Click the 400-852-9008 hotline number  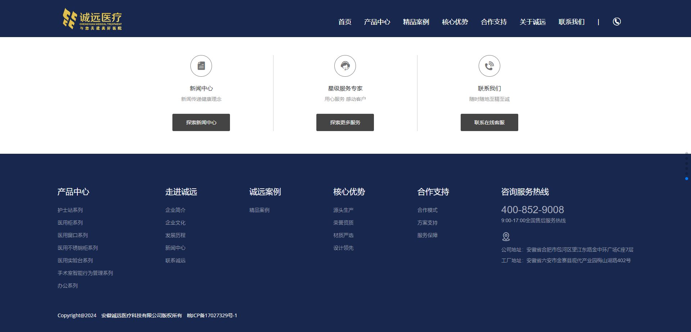532,210
